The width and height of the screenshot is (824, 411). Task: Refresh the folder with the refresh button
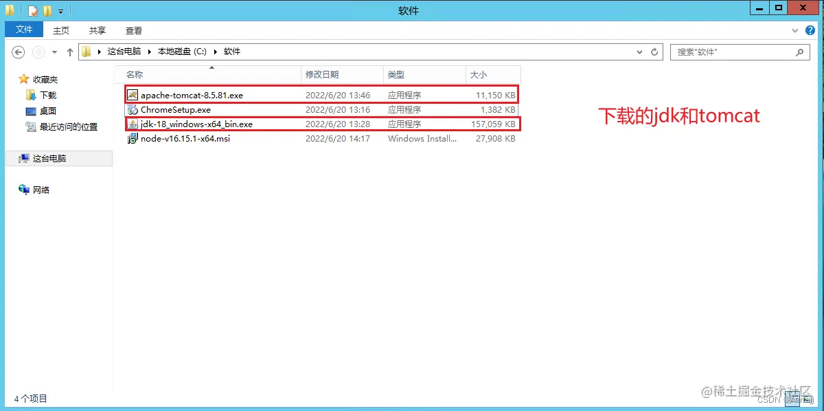654,52
